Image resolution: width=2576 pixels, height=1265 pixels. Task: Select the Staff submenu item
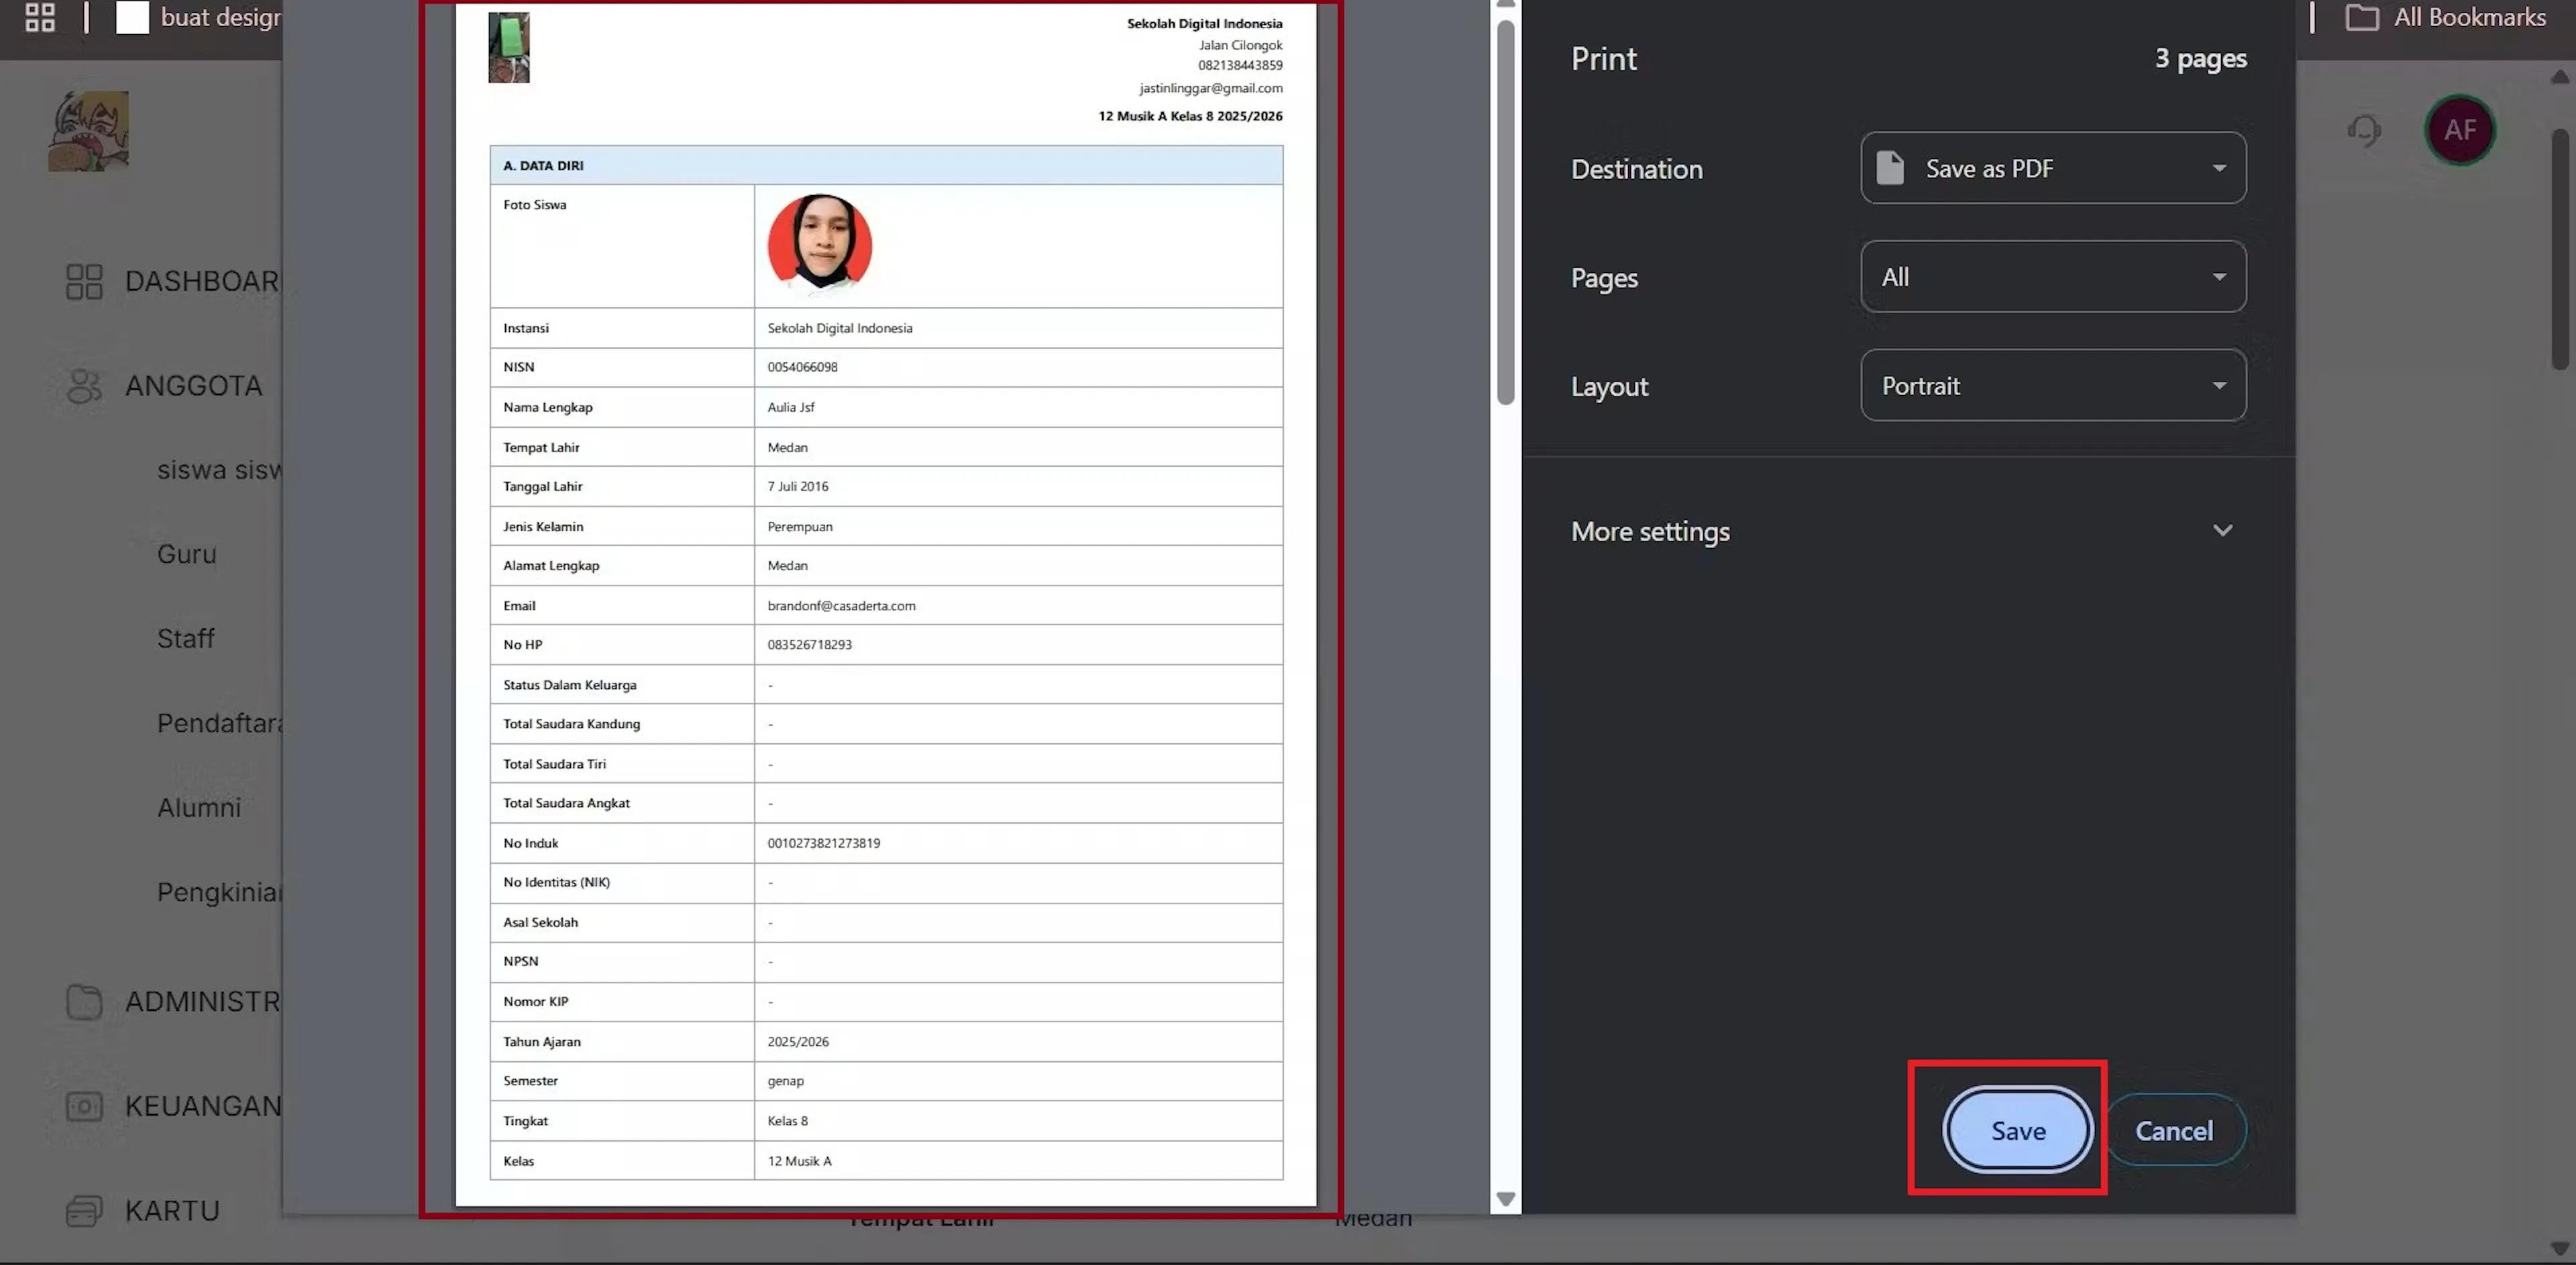coord(186,638)
